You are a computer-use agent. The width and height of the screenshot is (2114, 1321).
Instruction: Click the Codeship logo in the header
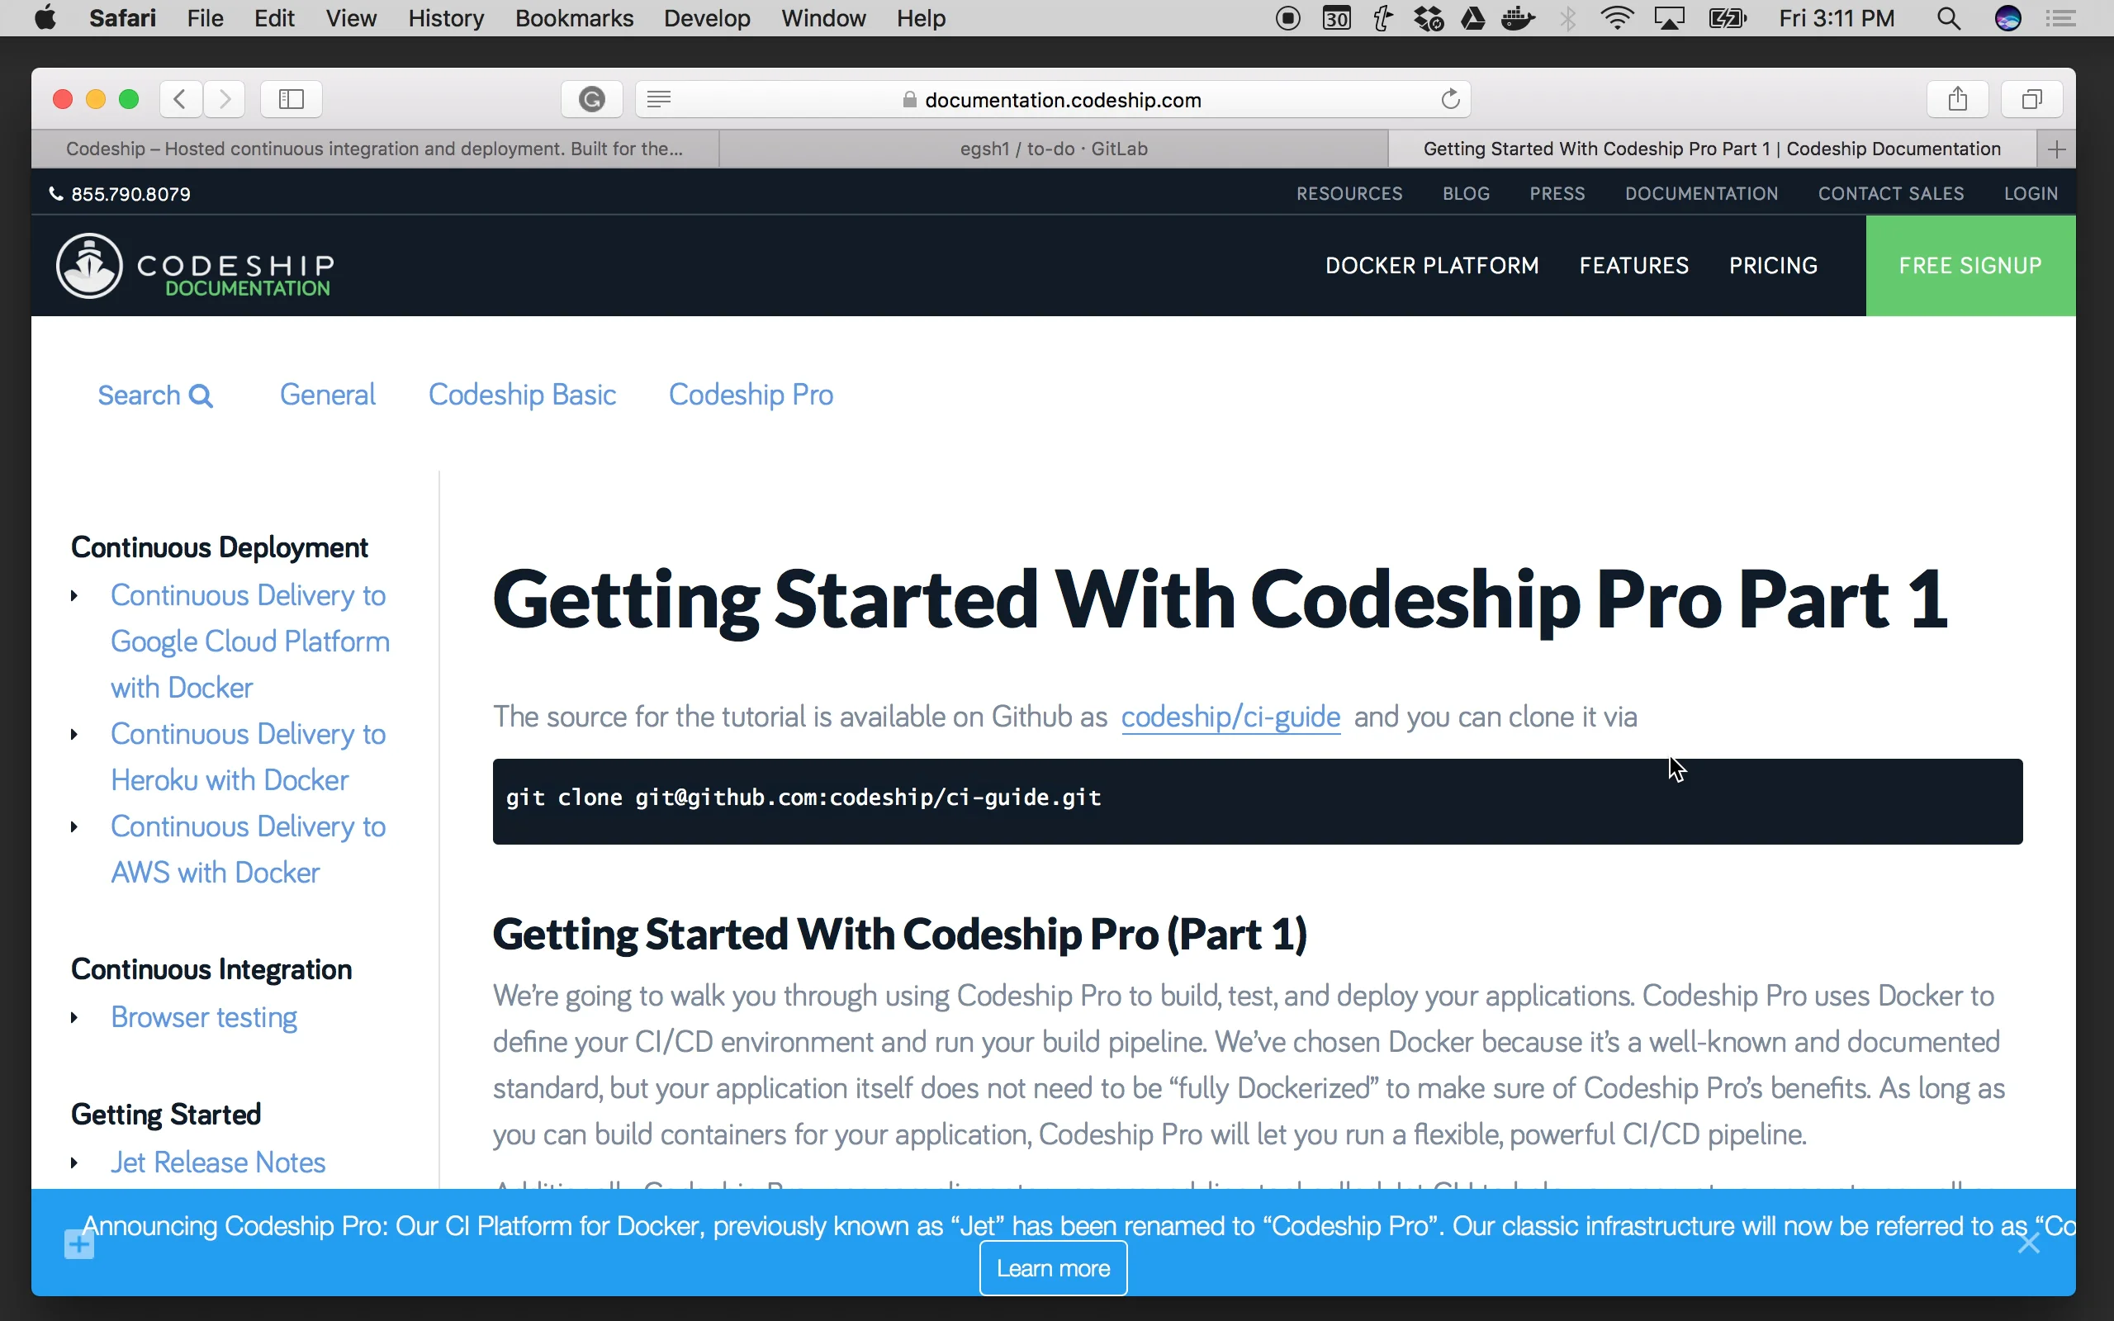coord(194,266)
